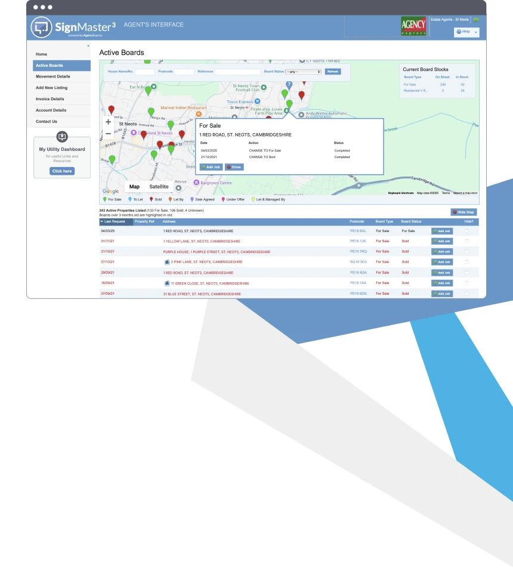Click the red pin near Avenue Rd on the map's left side
The height and width of the screenshot is (568, 513).
(111, 110)
